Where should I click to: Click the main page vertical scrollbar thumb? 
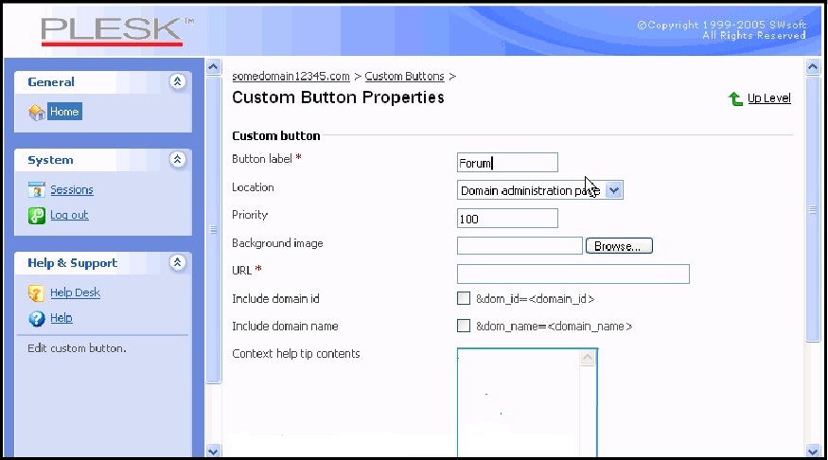(813, 209)
